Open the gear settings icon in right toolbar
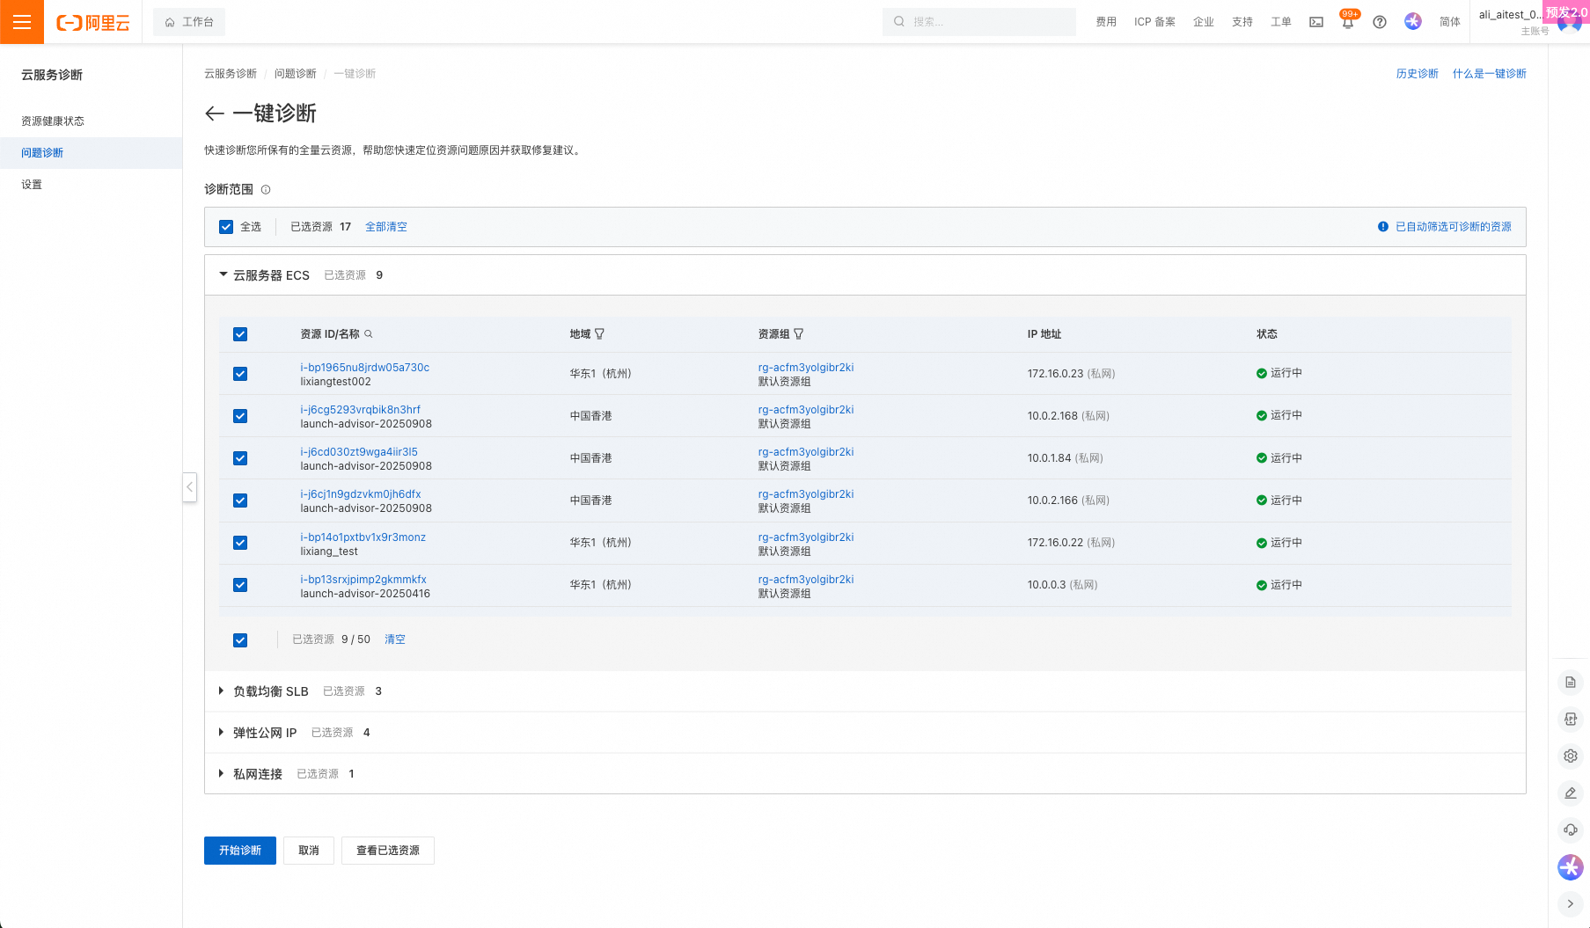This screenshot has height=928, width=1590. [x=1571, y=756]
